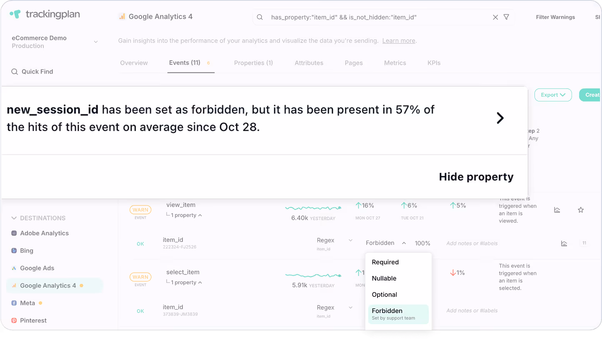Open Quick Find

pyautogui.click(x=32, y=71)
